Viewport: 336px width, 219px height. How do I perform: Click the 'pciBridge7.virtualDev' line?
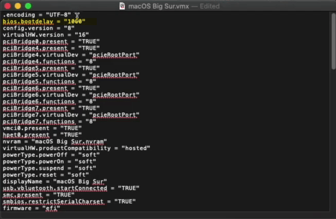point(71,115)
